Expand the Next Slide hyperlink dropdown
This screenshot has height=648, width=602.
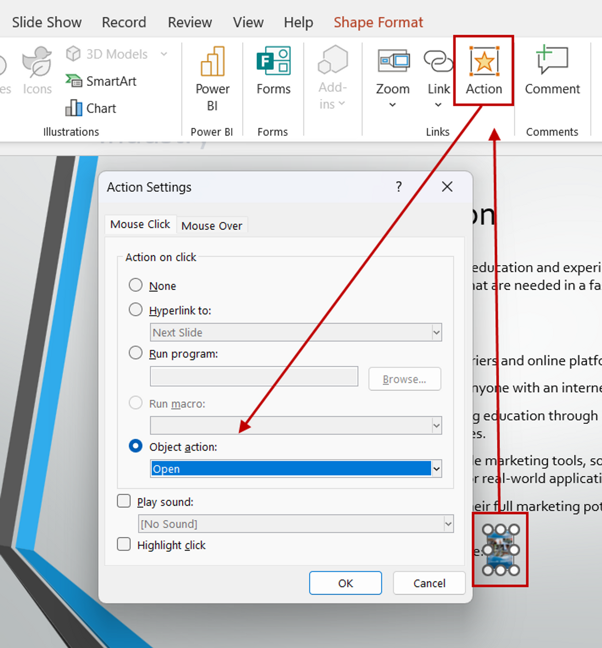click(x=436, y=332)
